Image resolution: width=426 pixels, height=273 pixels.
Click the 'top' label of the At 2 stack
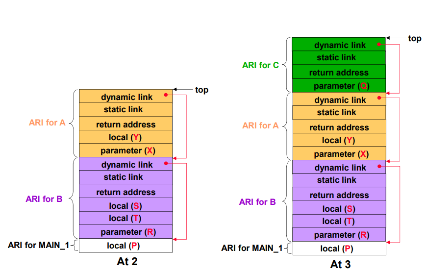click(x=201, y=90)
